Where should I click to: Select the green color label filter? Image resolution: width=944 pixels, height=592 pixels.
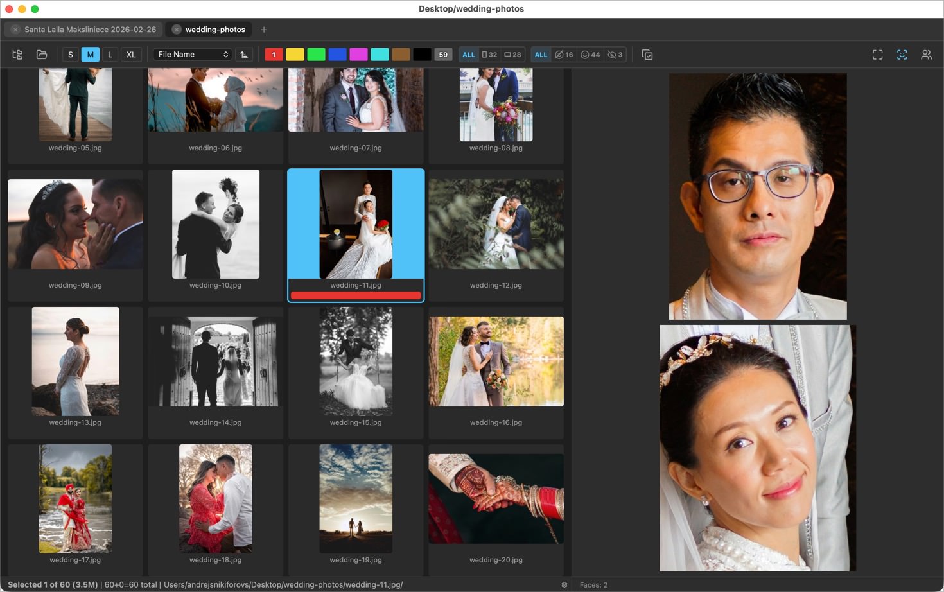click(316, 54)
